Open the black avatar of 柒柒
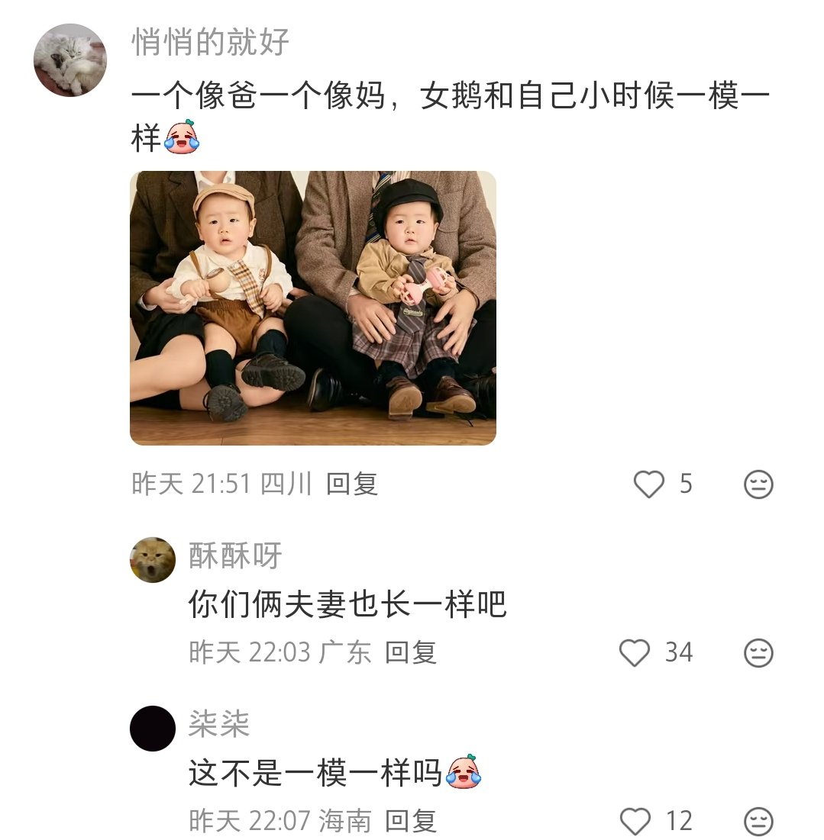The height and width of the screenshot is (840, 824). pyautogui.click(x=153, y=729)
